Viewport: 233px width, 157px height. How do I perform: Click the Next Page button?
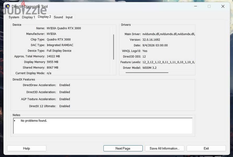(123, 148)
